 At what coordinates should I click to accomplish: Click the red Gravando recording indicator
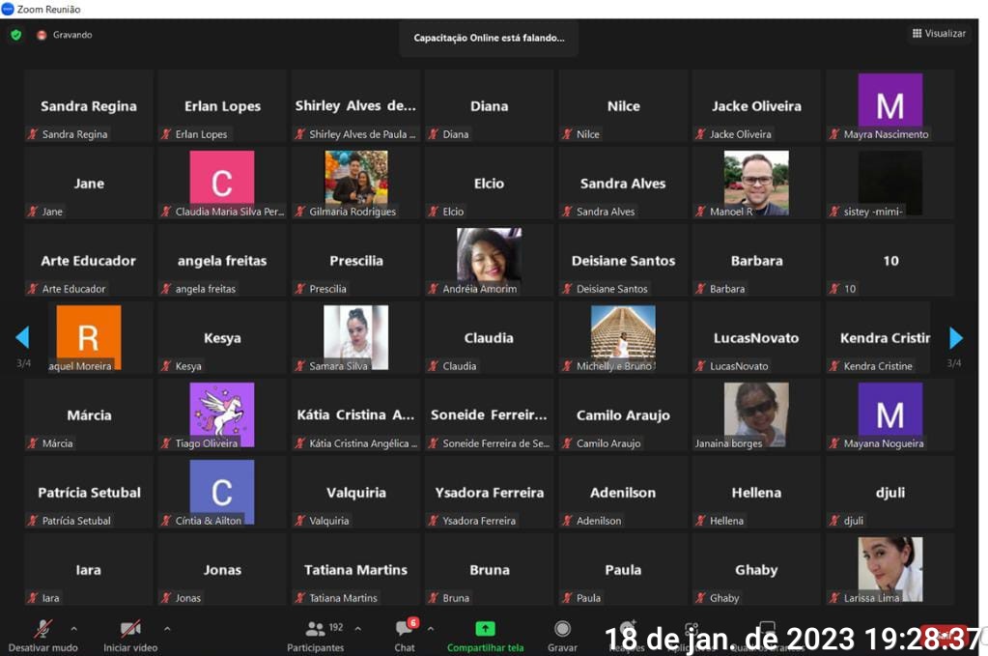[42, 35]
